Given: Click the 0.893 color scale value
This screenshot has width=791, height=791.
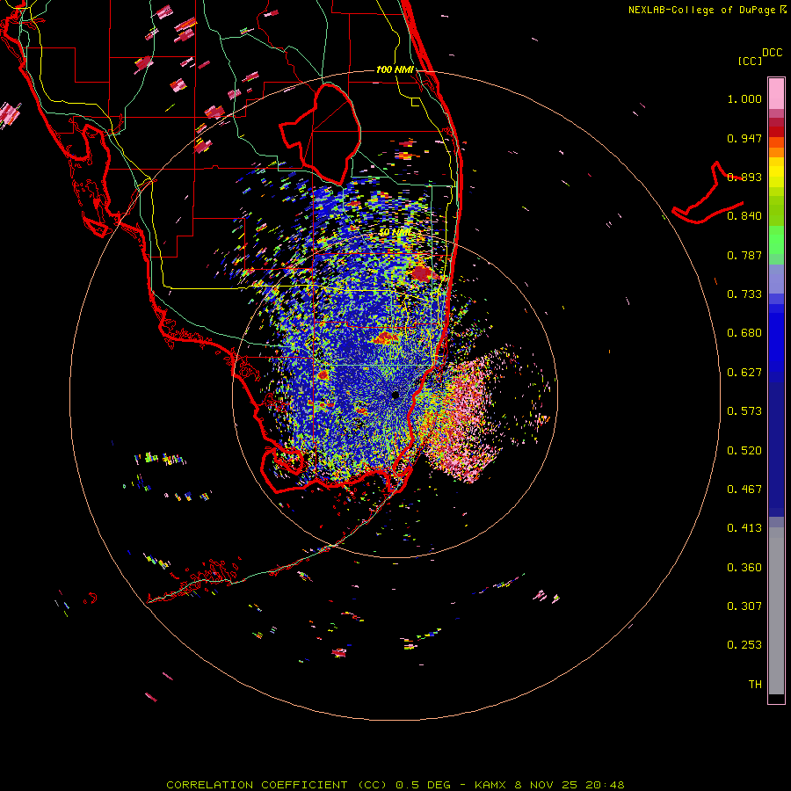Looking at the screenshot, I should click(744, 177).
